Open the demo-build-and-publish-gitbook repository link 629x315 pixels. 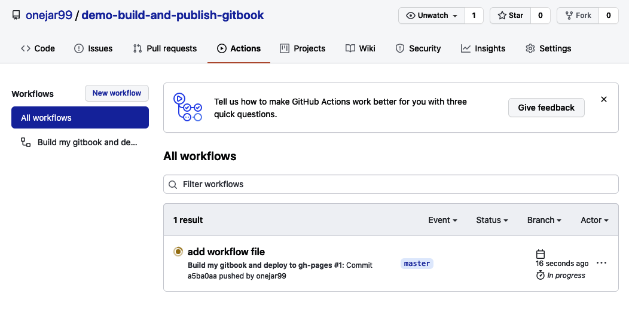(x=172, y=16)
